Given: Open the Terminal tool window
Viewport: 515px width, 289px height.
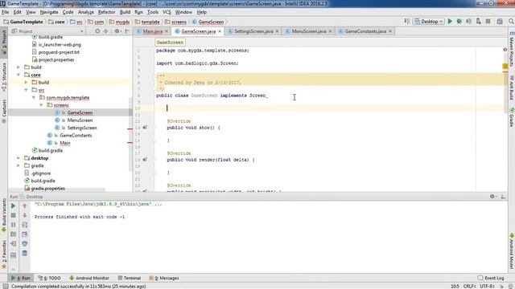Looking at the screenshot, I should [129, 278].
